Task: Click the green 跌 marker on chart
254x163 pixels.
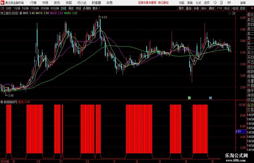Action: [x=189, y=98]
